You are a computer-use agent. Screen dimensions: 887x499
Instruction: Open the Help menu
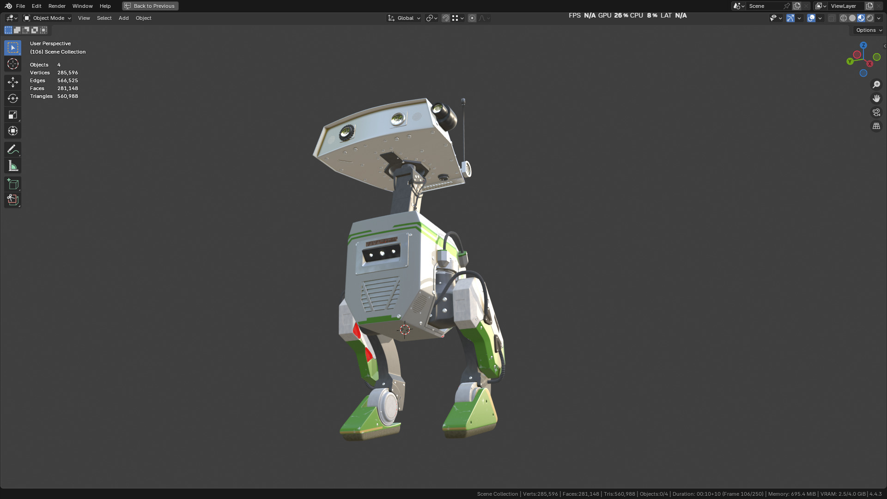(105, 6)
